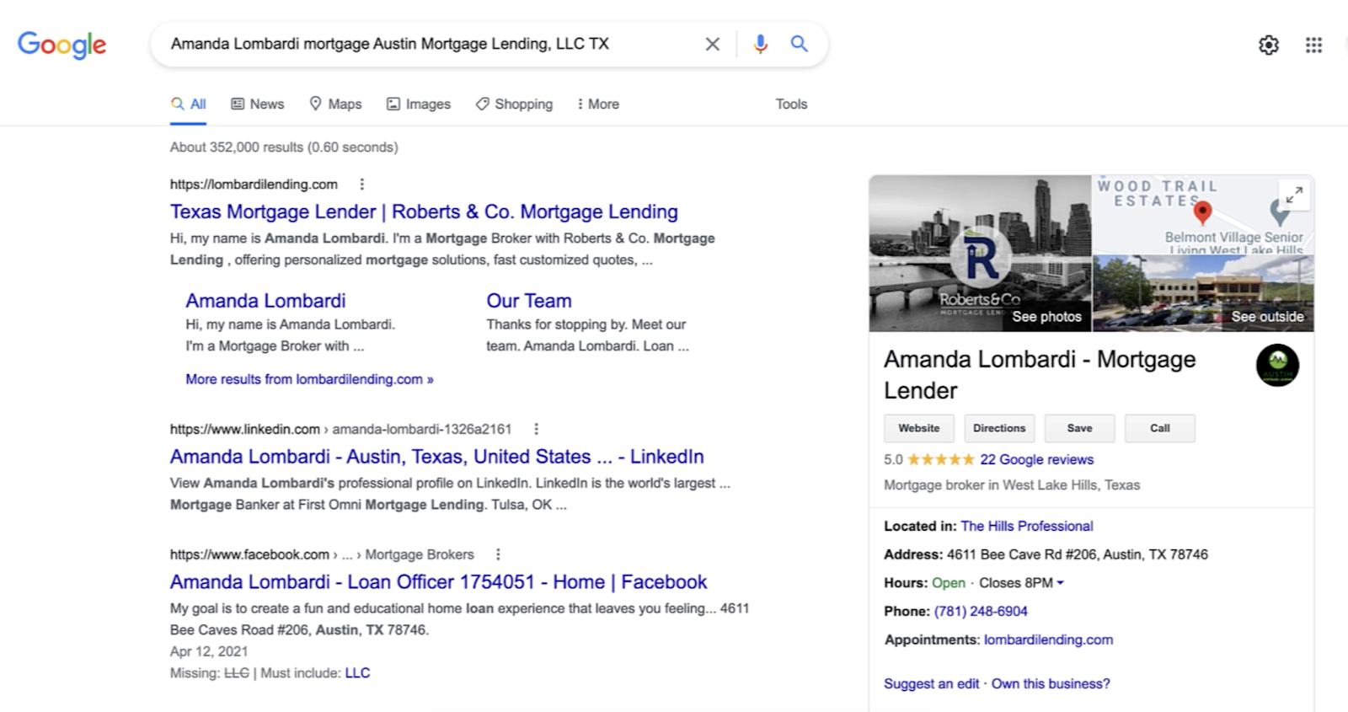Open See photos business thumbnail
Screen dimensions: 1348x712
pos(981,254)
